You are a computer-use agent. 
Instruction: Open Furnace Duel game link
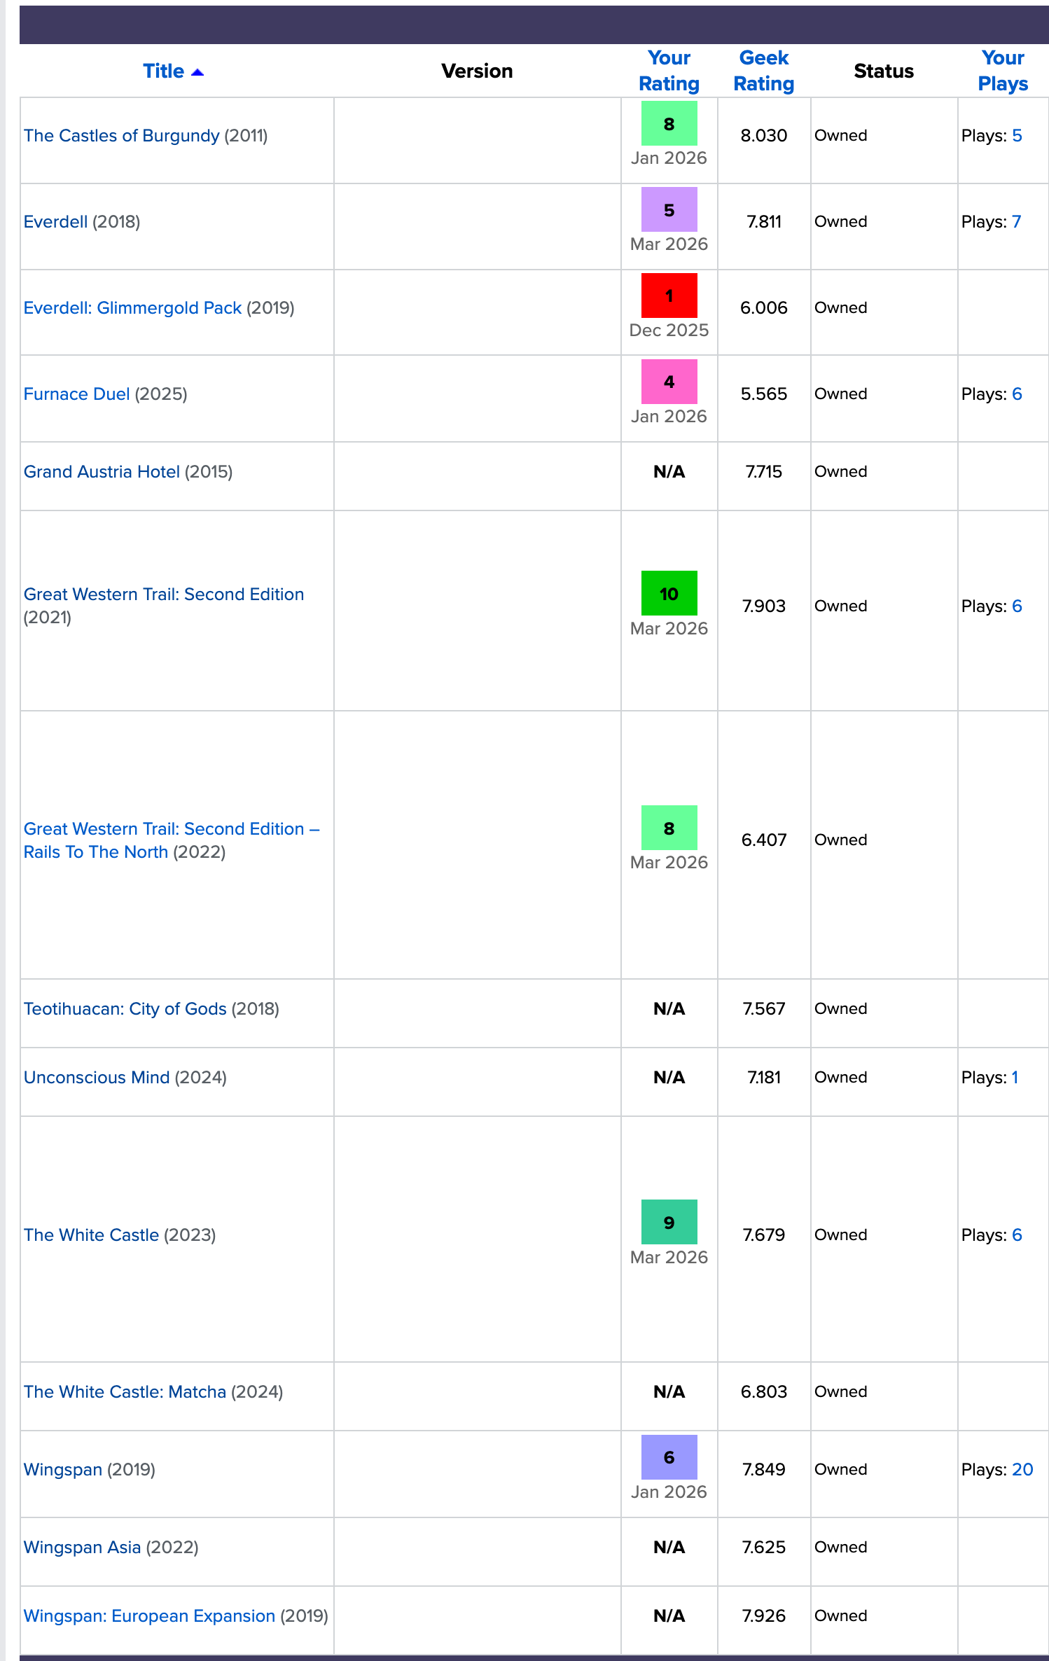(77, 394)
